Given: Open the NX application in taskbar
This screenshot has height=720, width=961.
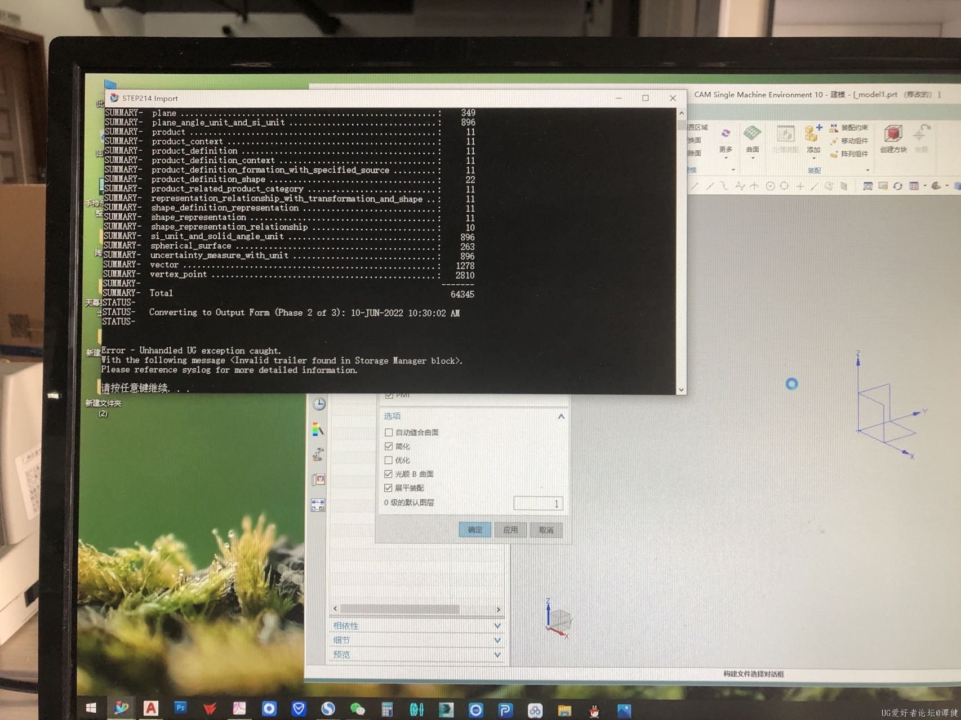Looking at the screenshot, I should (121, 708).
